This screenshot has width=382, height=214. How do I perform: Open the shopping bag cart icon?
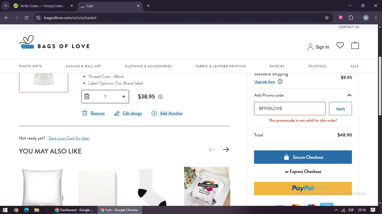coord(355,45)
